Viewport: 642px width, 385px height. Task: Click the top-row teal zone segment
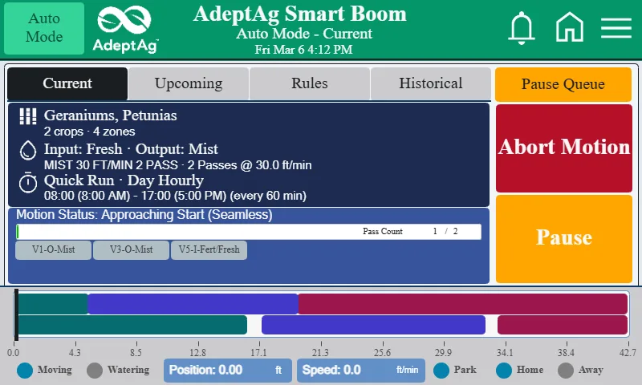click(x=53, y=304)
